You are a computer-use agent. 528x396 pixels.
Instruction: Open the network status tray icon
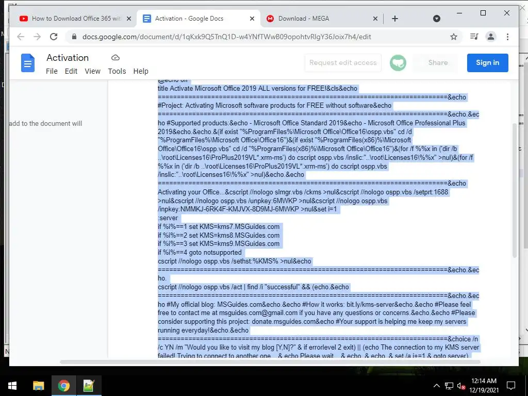(449, 386)
